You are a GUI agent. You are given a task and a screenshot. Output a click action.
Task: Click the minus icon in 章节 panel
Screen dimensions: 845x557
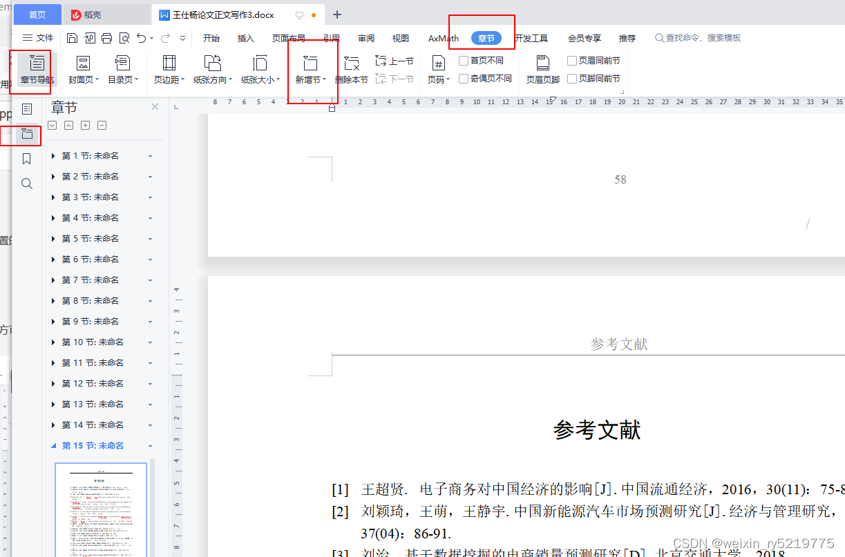point(102,125)
